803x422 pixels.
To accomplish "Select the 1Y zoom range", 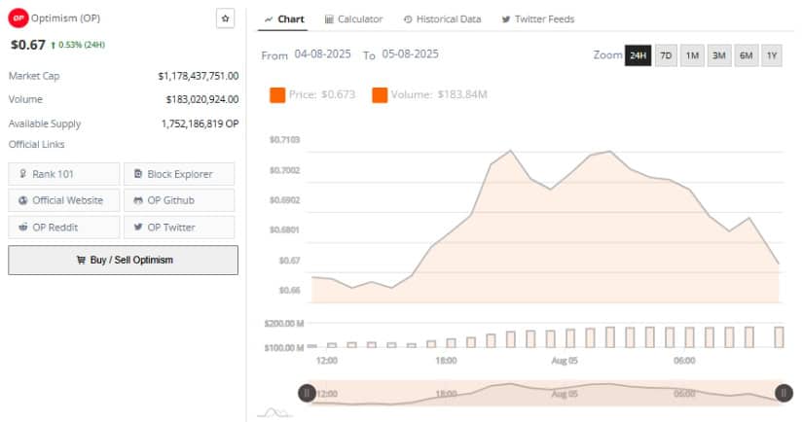I will 772,55.
